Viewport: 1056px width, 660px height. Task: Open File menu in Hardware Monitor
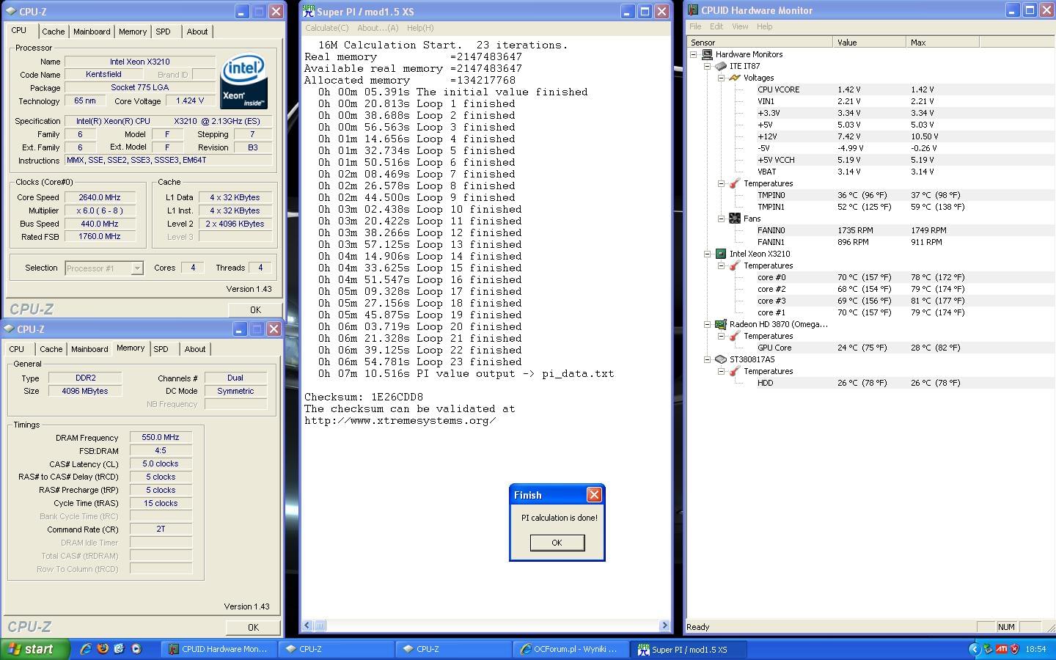tap(695, 26)
